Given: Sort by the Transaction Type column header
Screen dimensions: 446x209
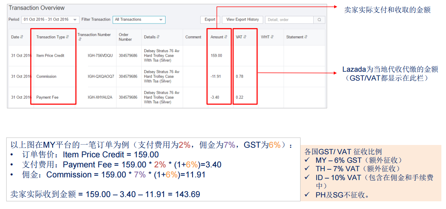Looking at the screenshot, I should pos(52,37).
